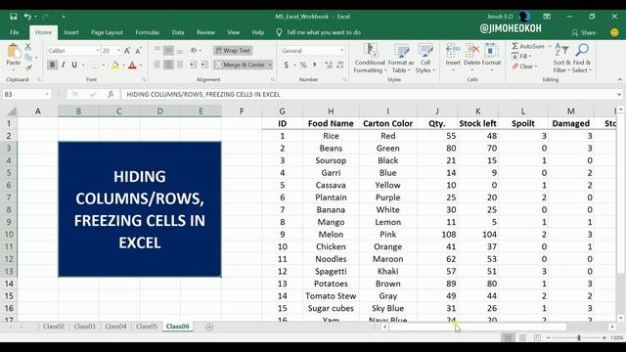
Task: Switch to Page Break Preview in status bar
Action: click(x=537, y=338)
